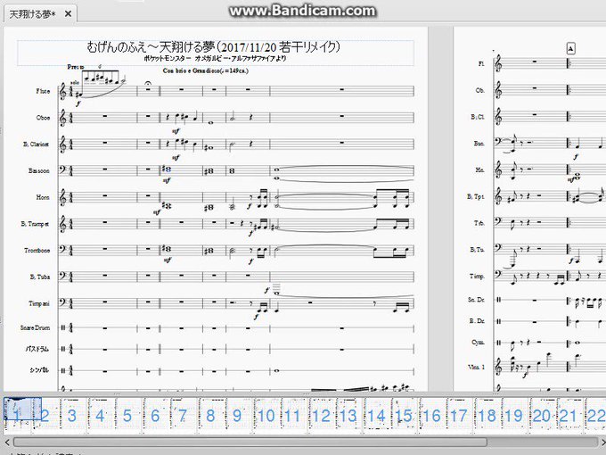Jump to page 8 in the navigator
This screenshot has width=606, height=455.
click(x=210, y=415)
